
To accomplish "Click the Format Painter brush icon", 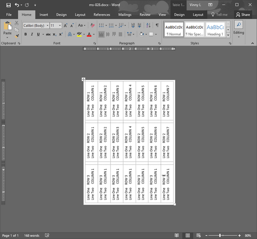I will pyautogui.click(x=17, y=36).
